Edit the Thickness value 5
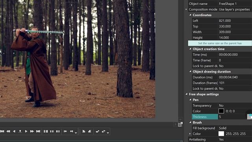This screenshot has height=142, width=252. [x=232, y=117]
